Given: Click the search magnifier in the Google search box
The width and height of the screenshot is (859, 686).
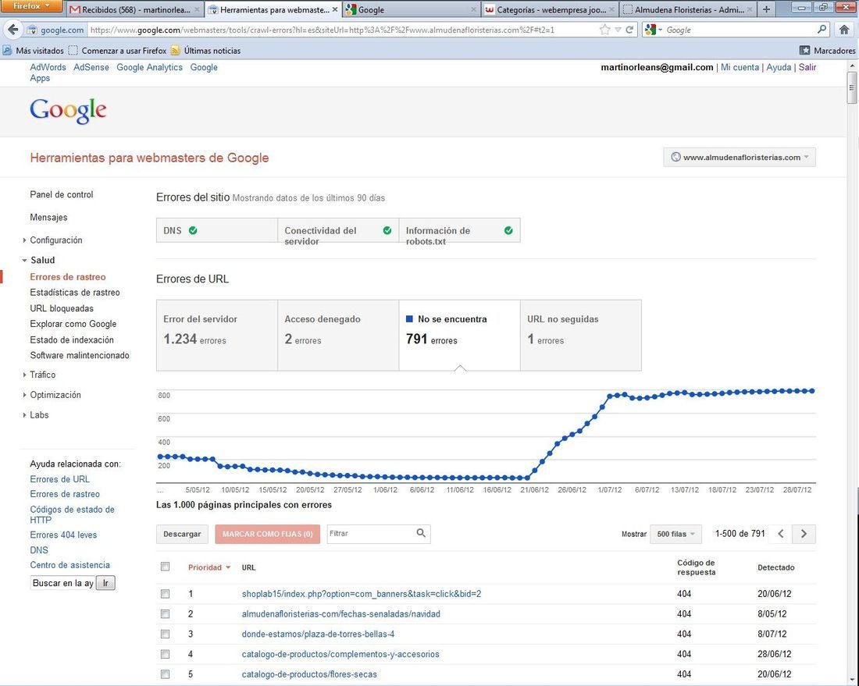Looking at the screenshot, I should 822,29.
